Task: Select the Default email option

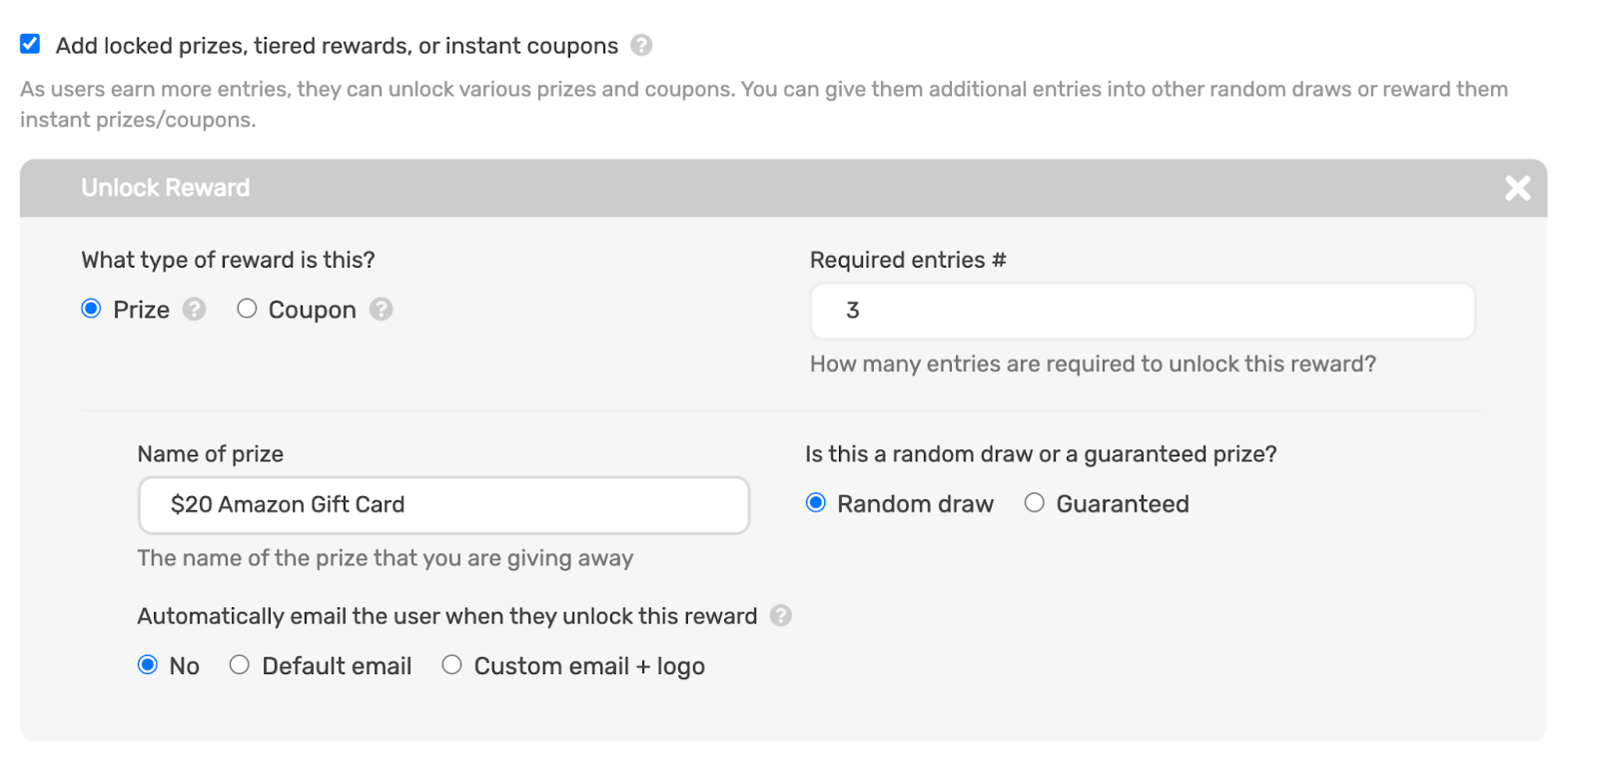Action: click(240, 664)
